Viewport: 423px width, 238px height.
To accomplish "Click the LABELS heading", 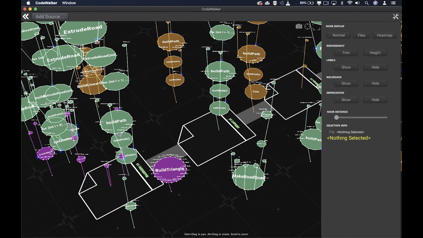I will click(331, 60).
